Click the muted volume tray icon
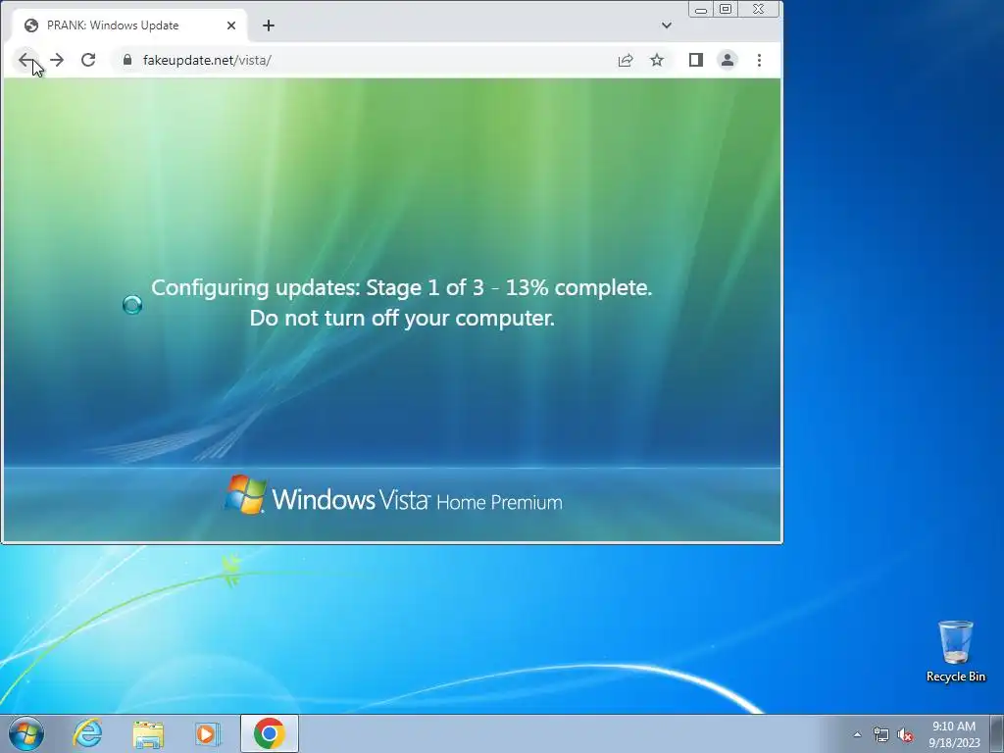 click(905, 735)
